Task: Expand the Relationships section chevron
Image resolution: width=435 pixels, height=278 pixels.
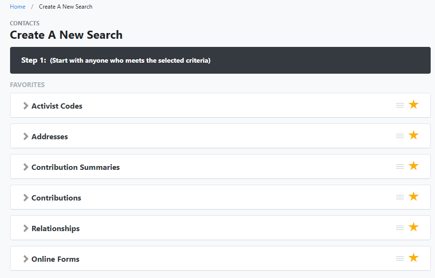Action: click(x=26, y=229)
